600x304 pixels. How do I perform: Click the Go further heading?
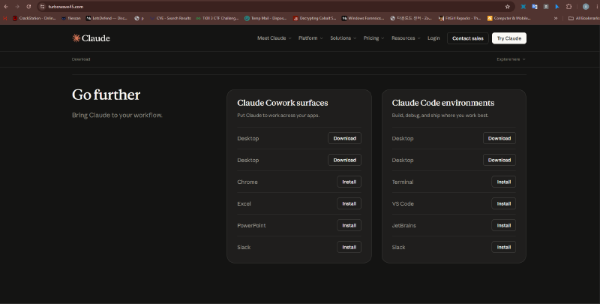point(106,95)
